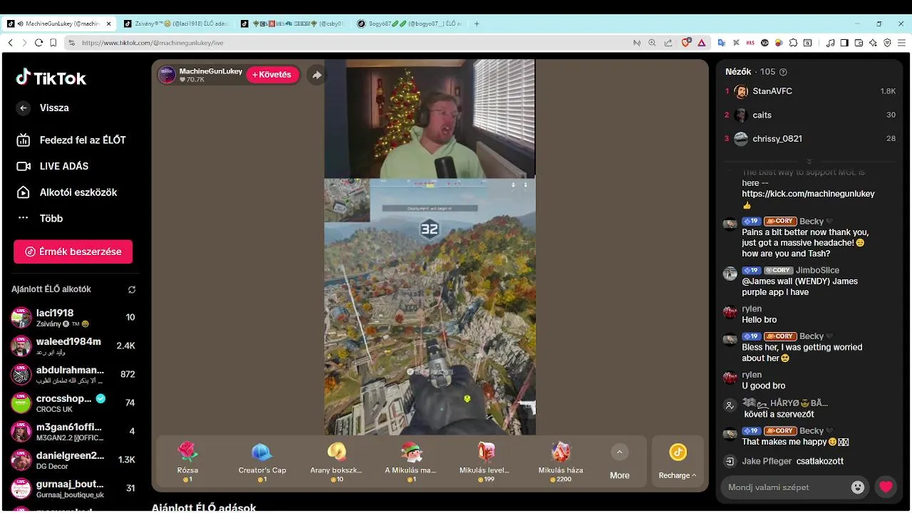Reload the page
Viewport: 912px width, 513px height.
tap(38, 43)
